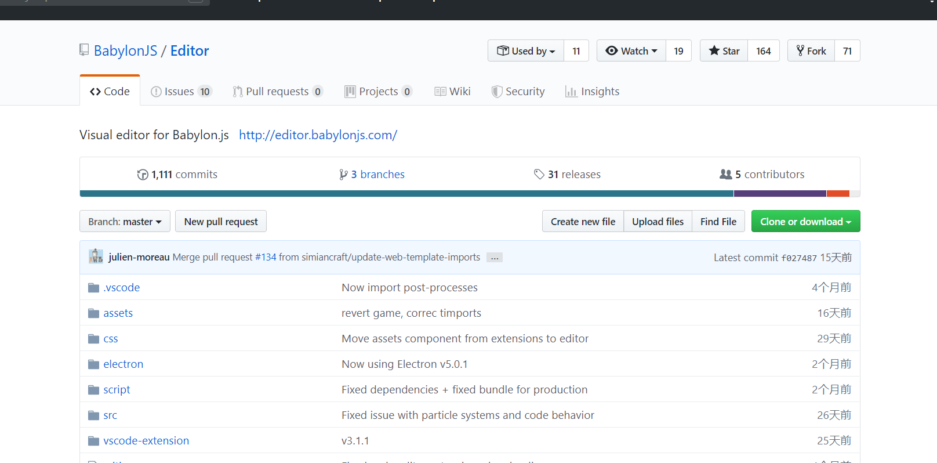Open the editor.babylonjs.com link

(x=318, y=135)
